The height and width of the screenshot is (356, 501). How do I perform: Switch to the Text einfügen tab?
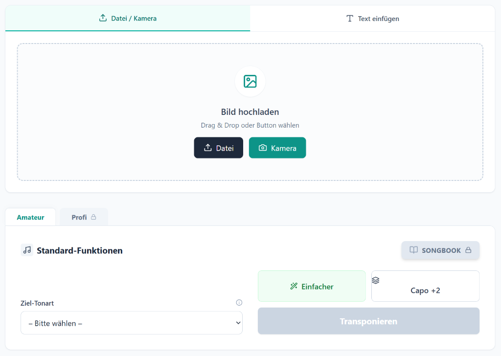click(373, 18)
